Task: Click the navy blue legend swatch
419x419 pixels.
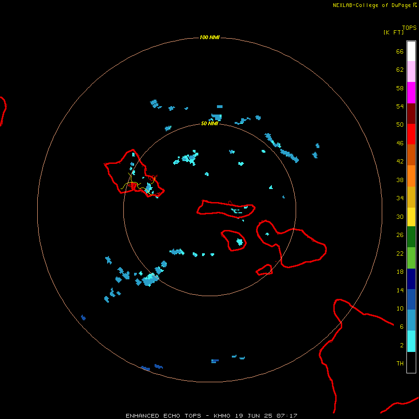Action: tap(411, 279)
